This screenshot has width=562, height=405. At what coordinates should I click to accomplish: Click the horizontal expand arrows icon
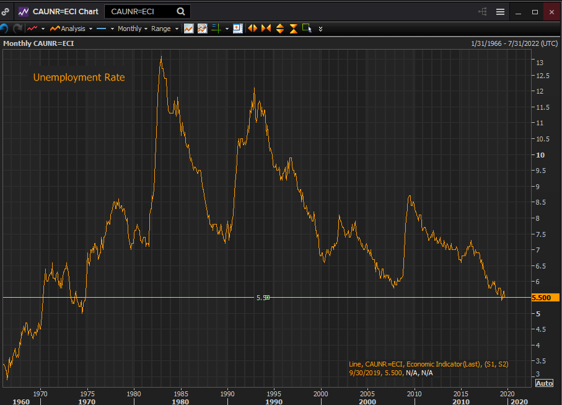[x=252, y=29]
